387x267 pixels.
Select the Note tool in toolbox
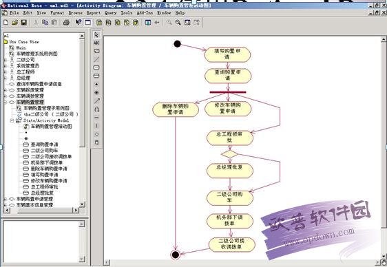click(96, 51)
